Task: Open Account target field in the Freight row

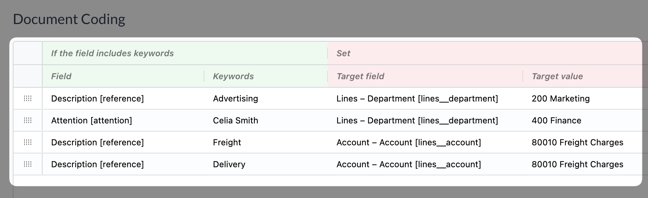Action: point(425,142)
